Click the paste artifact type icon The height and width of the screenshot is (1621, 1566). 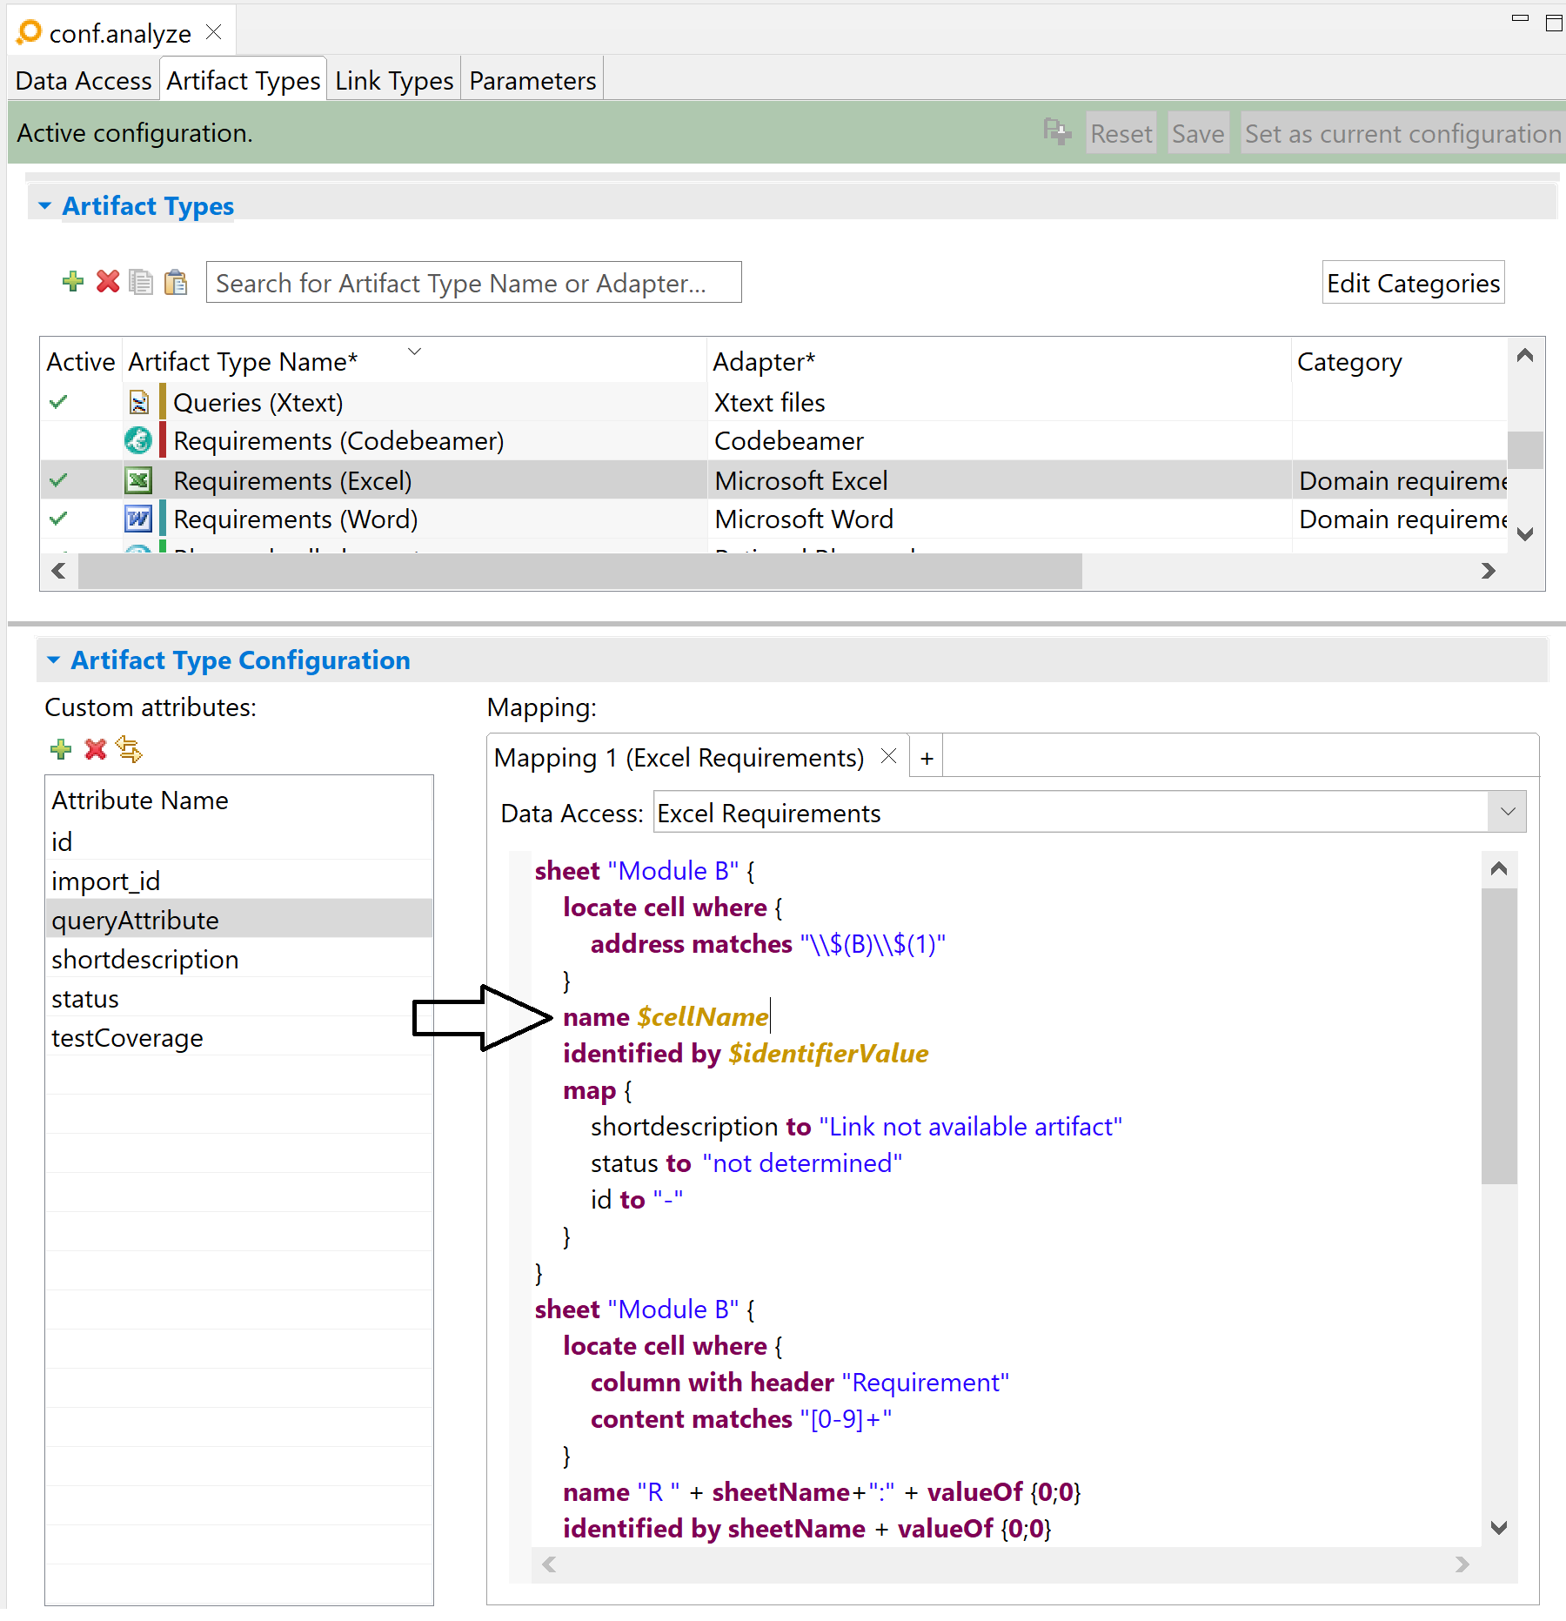(x=176, y=282)
